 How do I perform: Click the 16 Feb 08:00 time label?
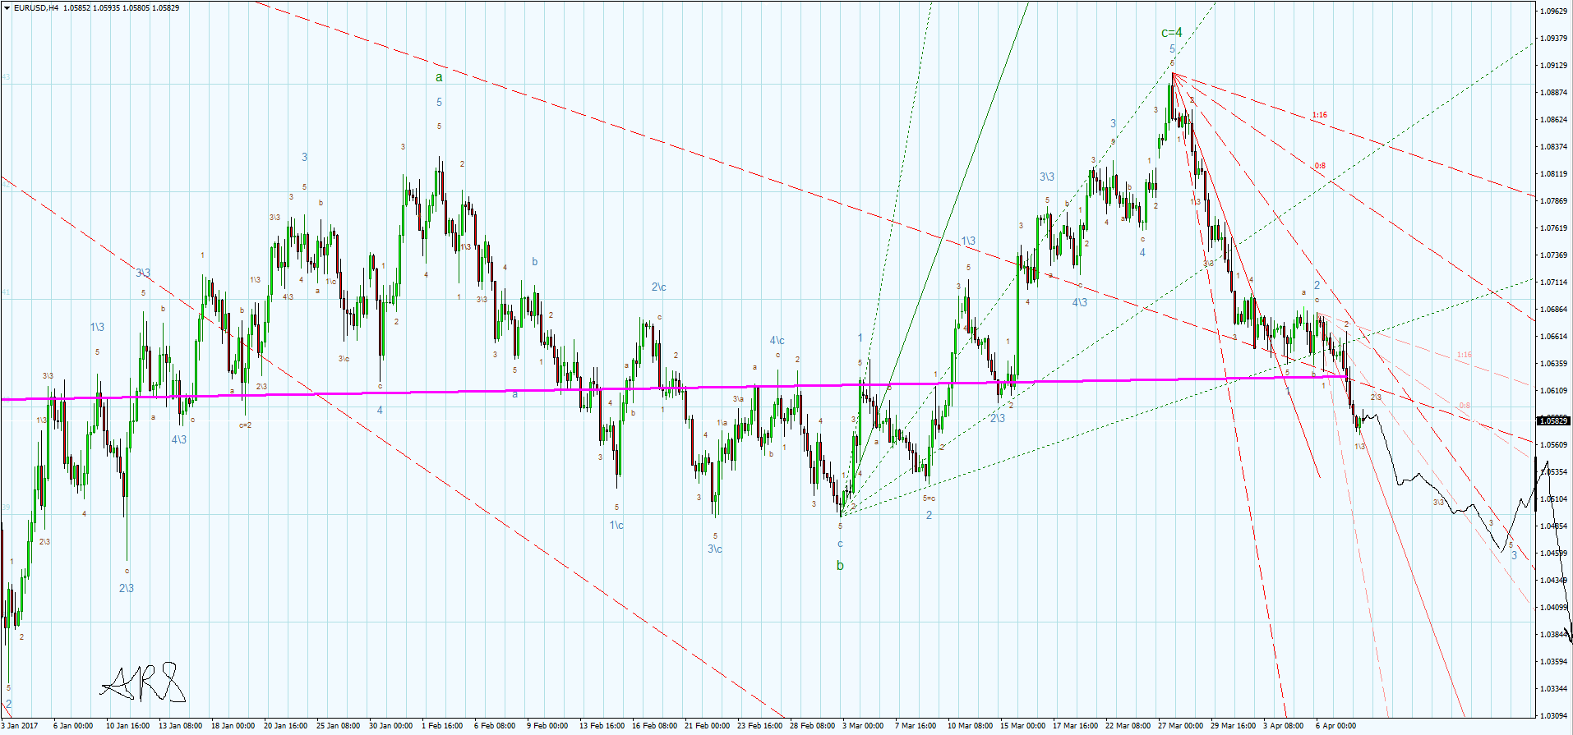click(653, 726)
